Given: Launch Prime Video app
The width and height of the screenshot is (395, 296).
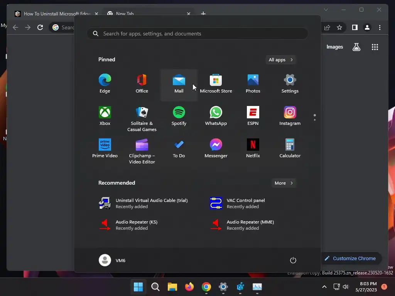Looking at the screenshot, I should click(105, 148).
